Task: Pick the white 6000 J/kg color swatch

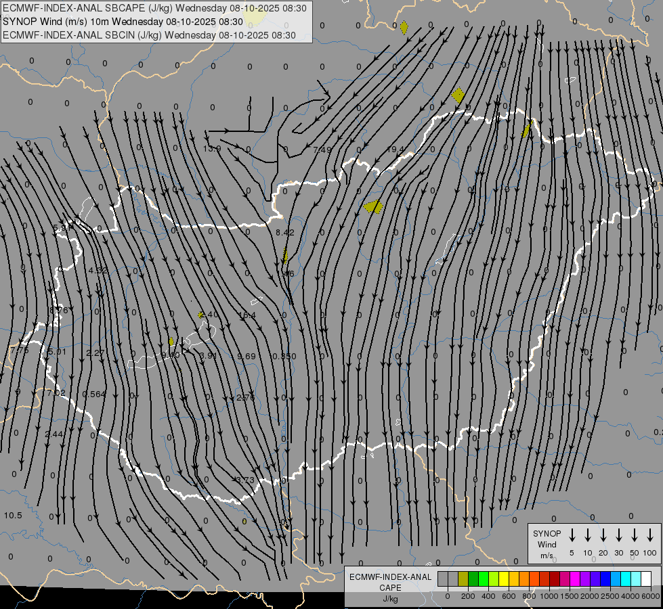Action: coord(646,579)
